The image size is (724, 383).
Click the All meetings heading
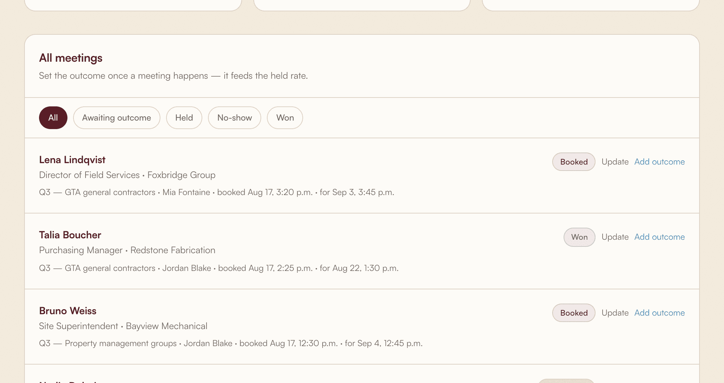[71, 58]
